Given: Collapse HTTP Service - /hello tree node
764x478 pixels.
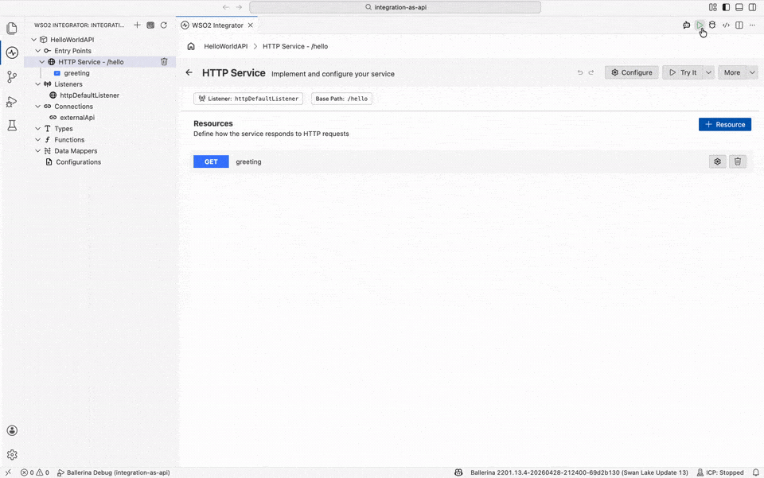Looking at the screenshot, I should 42,62.
